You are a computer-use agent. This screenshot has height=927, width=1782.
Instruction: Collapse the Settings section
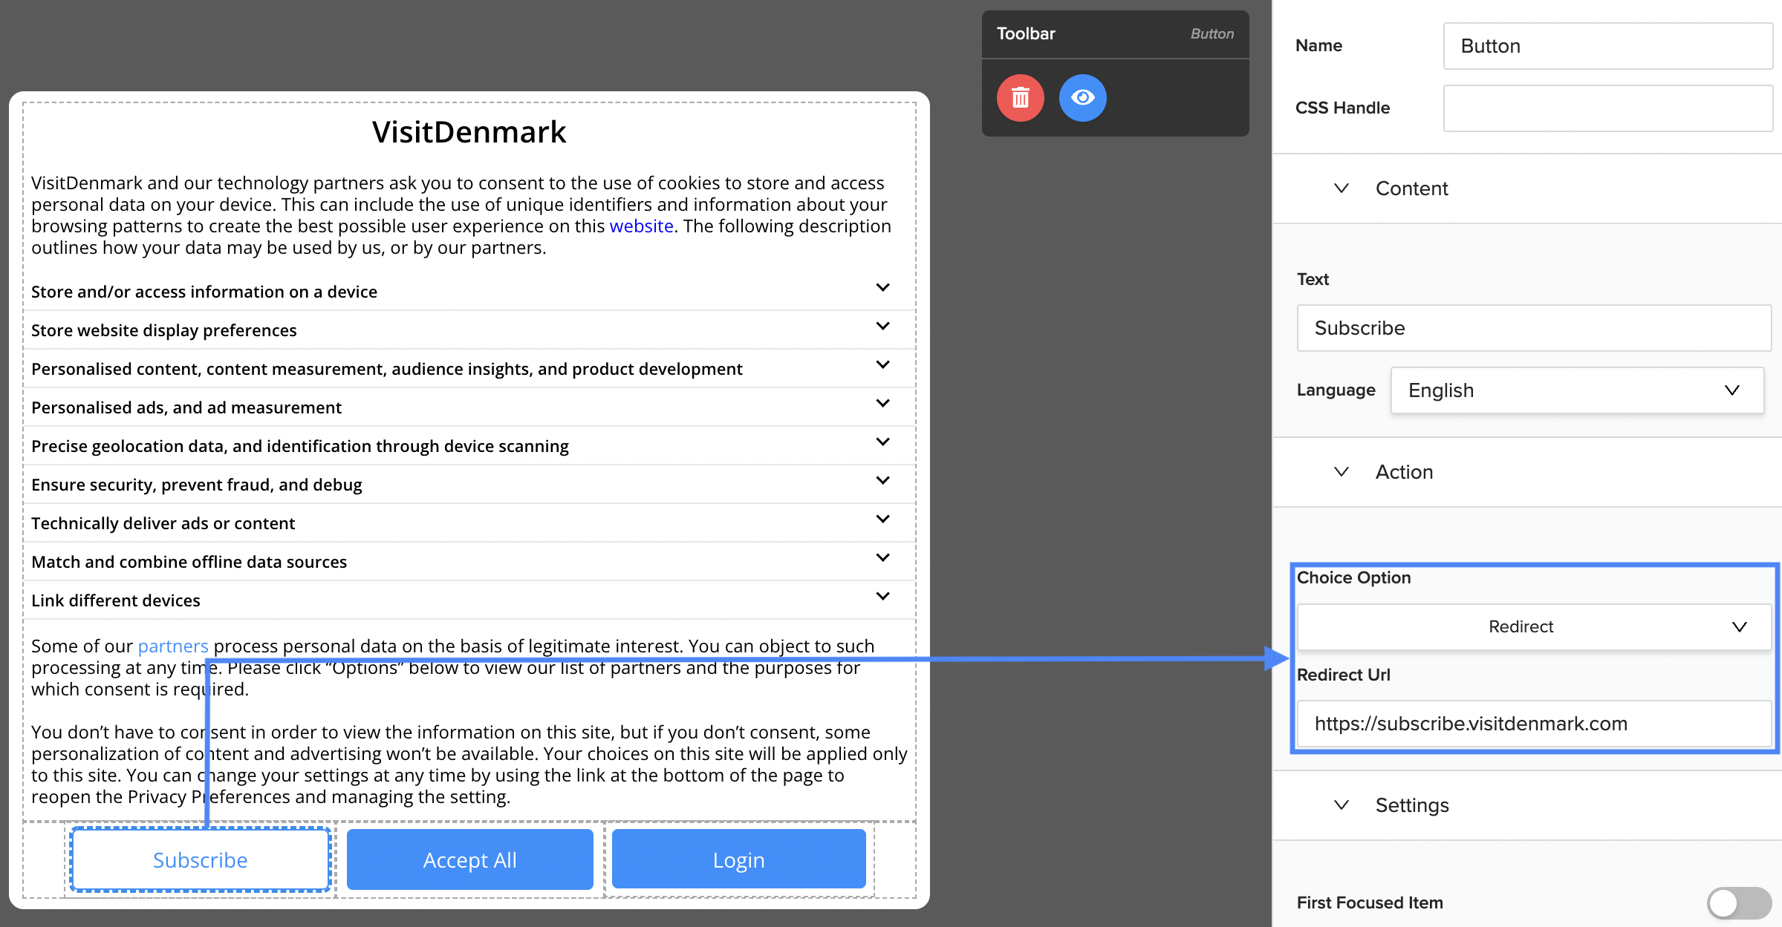(x=1341, y=805)
